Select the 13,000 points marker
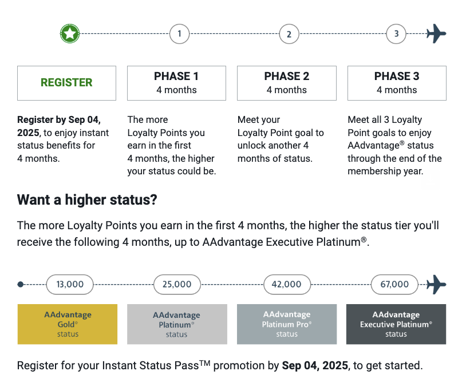 click(70, 285)
